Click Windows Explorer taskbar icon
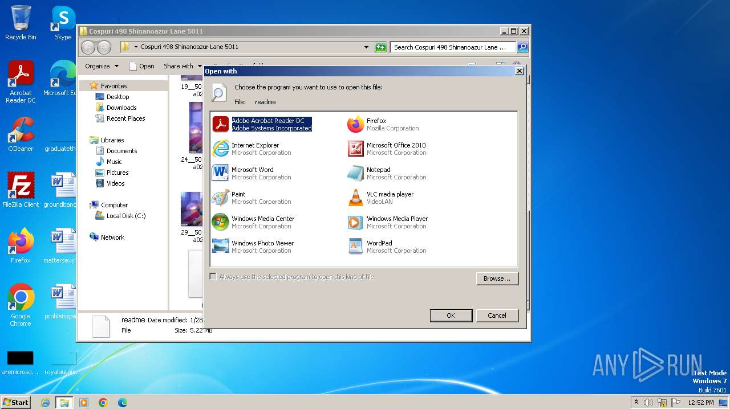This screenshot has height=410, width=730. [64, 403]
